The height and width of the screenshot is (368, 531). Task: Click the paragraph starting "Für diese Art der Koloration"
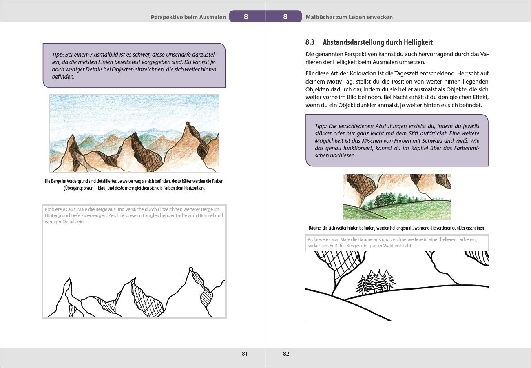396,89
